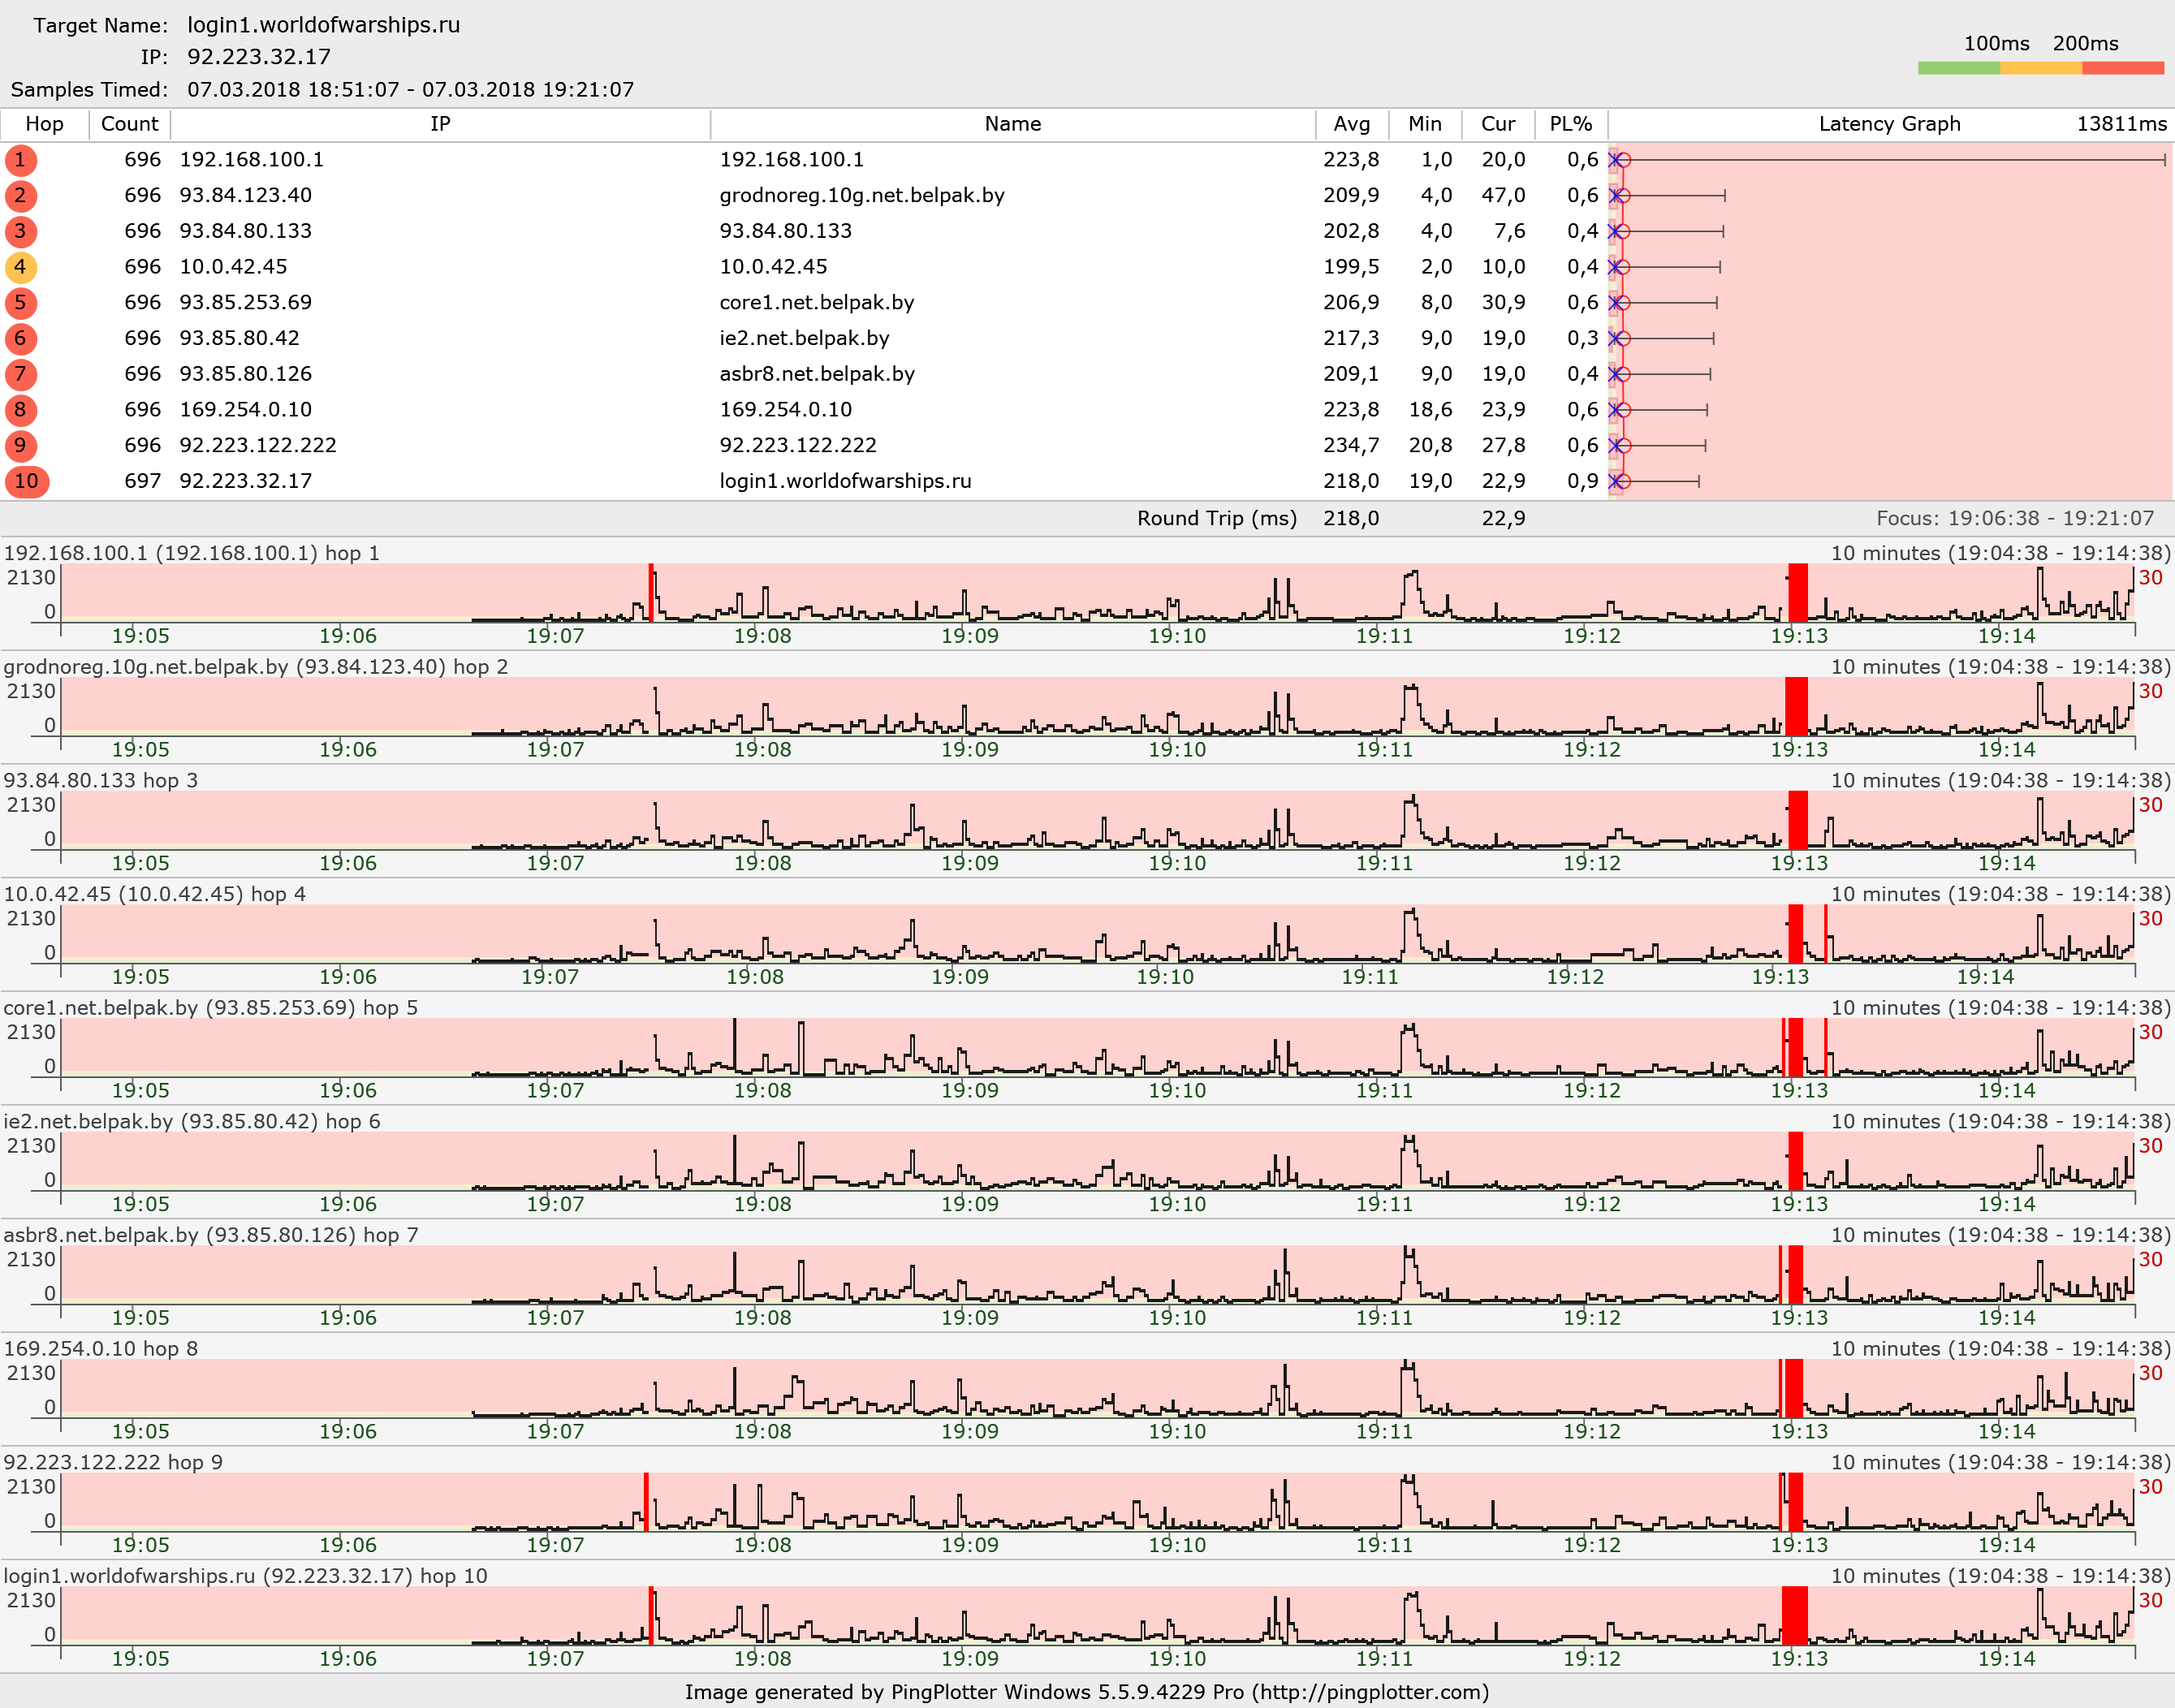2175x1708 pixels.
Task: Click the Name column header
Action: click(x=1013, y=124)
